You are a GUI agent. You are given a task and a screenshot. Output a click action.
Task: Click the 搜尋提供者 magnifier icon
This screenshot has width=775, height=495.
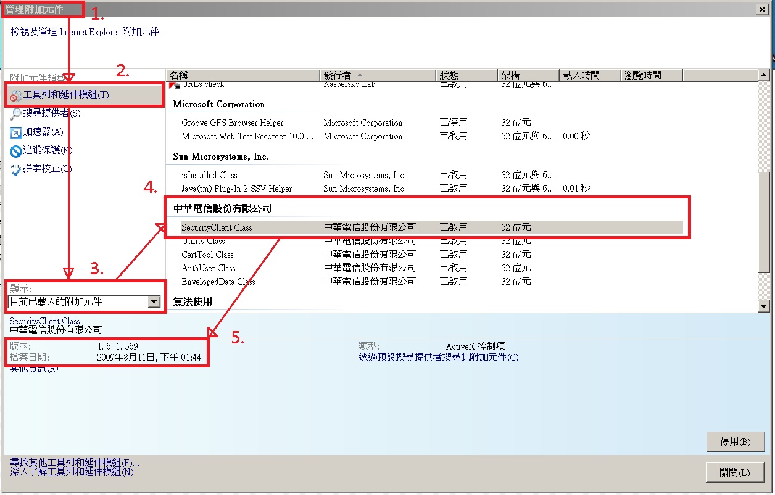click(x=16, y=113)
